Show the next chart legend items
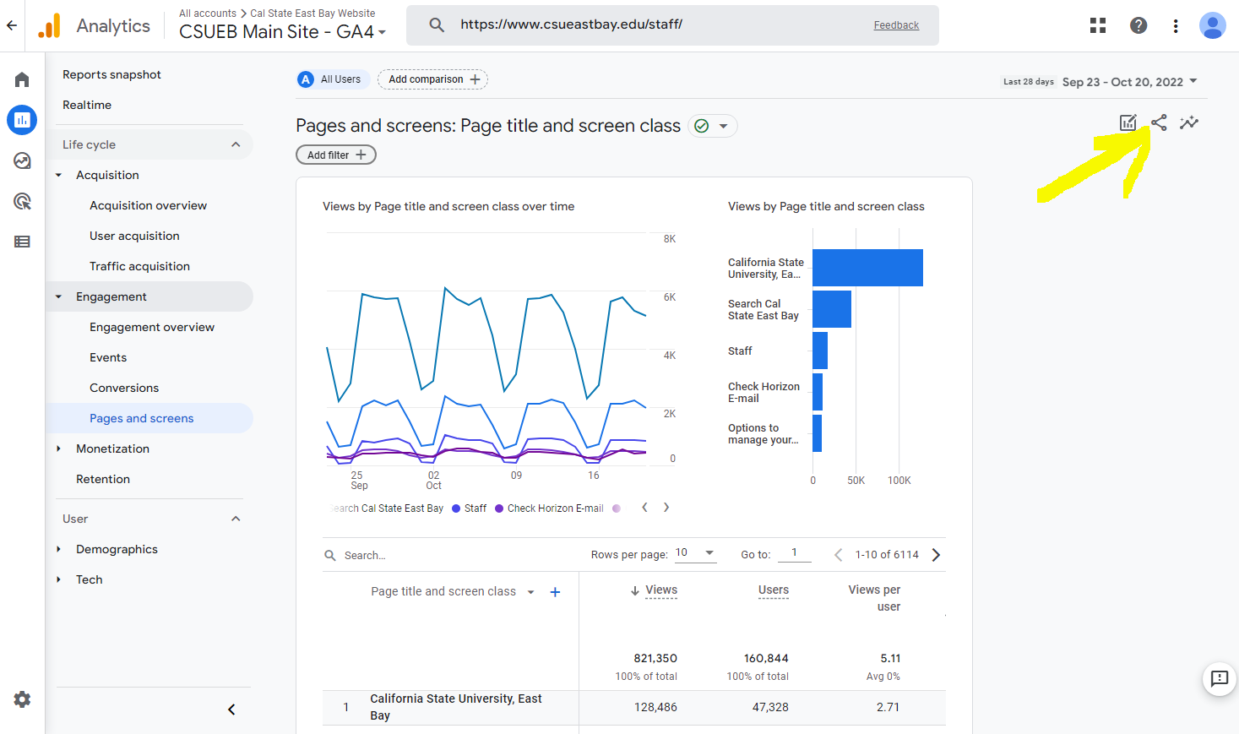1239x734 pixels. point(666,508)
